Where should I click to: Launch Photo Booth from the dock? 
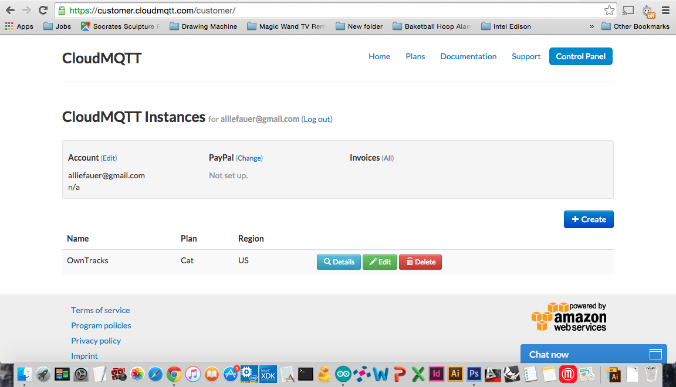tap(118, 374)
